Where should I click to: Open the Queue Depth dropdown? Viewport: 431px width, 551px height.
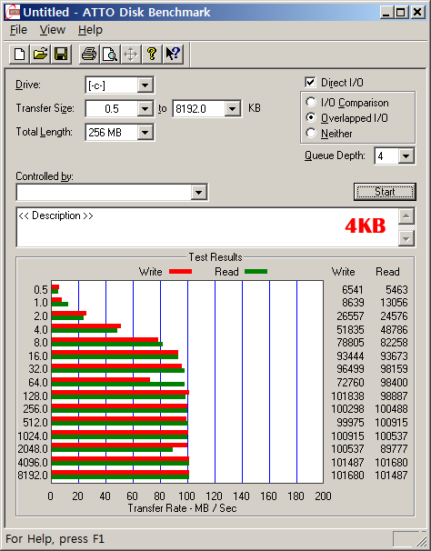(406, 155)
